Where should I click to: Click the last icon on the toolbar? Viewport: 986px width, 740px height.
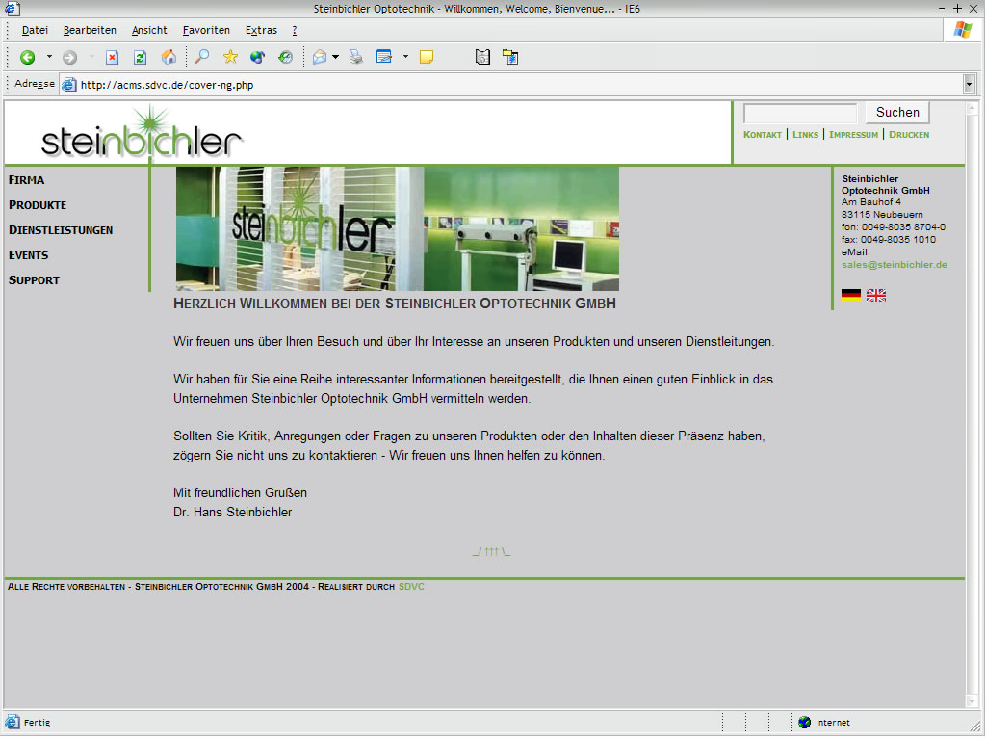click(x=510, y=57)
